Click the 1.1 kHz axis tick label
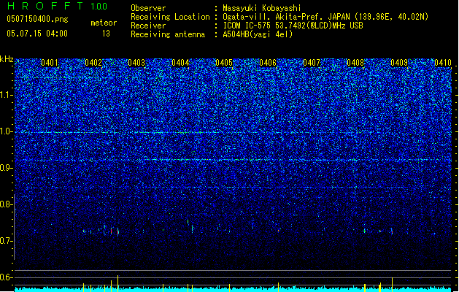The height and width of the screenshot is (292, 459). [x=7, y=95]
